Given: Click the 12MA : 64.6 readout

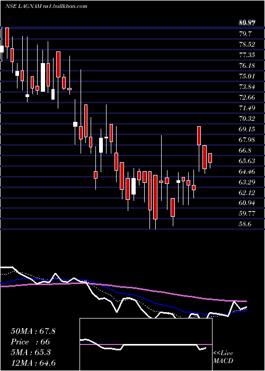Looking at the screenshot, I should coord(33,363).
